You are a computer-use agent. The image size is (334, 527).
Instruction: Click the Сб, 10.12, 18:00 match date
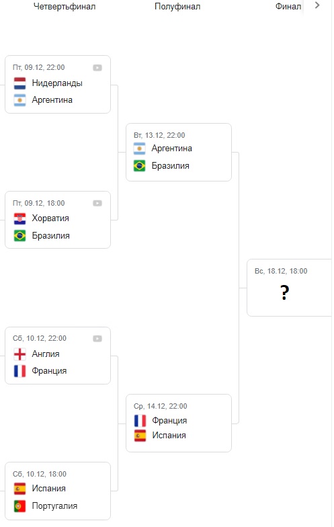click(40, 474)
